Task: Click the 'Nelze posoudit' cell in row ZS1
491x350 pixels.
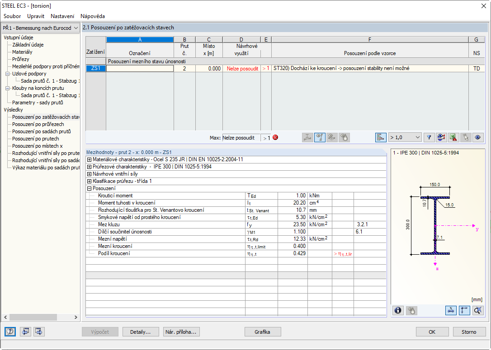Action: tap(241, 69)
